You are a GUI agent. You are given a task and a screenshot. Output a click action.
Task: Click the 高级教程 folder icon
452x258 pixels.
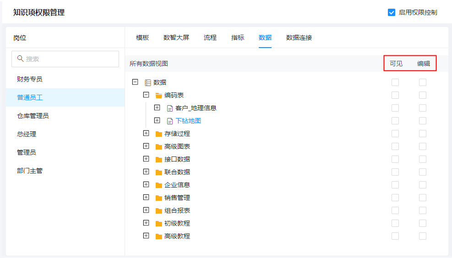pyautogui.click(x=159, y=236)
